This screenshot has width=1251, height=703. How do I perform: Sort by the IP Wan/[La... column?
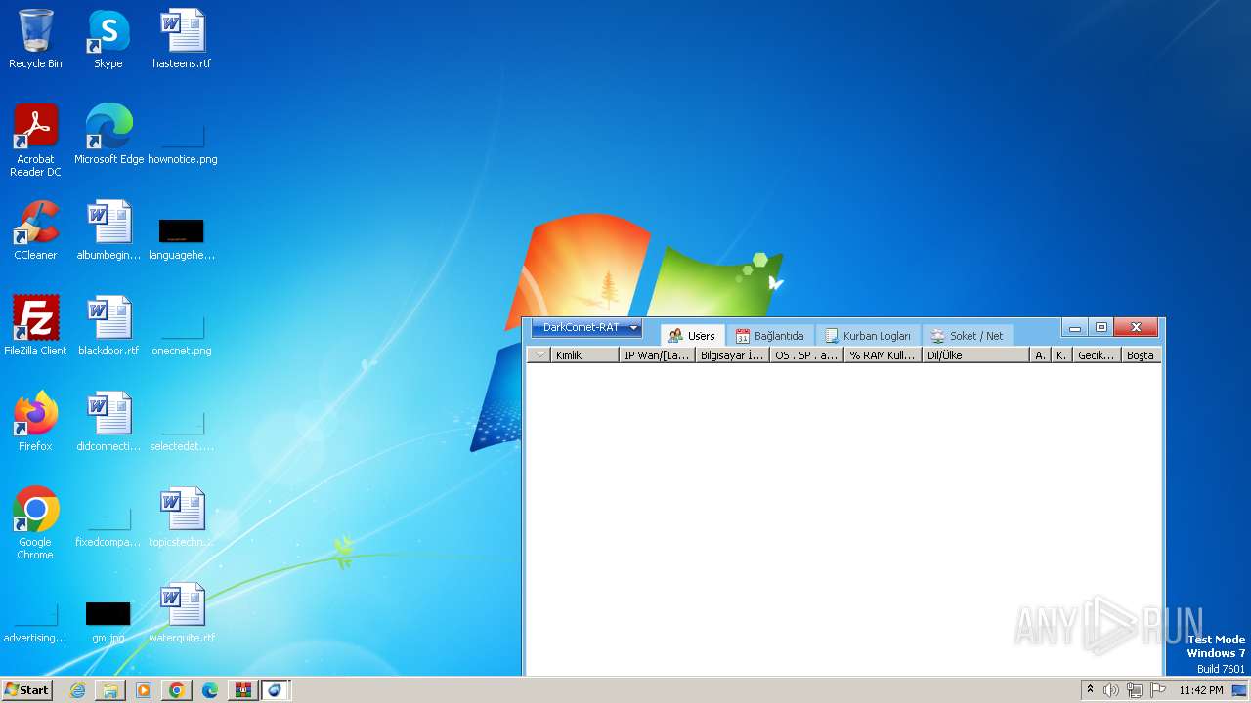tap(658, 355)
